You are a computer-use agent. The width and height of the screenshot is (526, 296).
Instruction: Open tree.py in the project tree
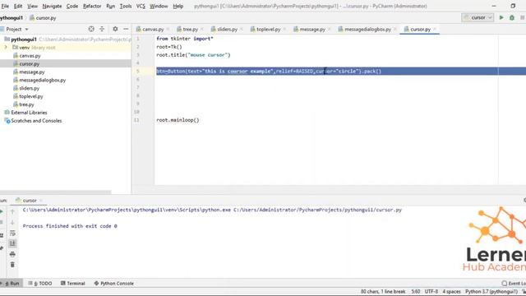tap(26, 104)
